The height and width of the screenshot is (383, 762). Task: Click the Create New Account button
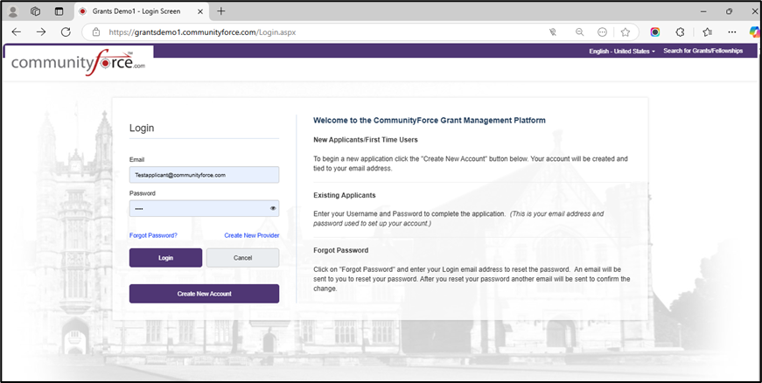click(204, 294)
